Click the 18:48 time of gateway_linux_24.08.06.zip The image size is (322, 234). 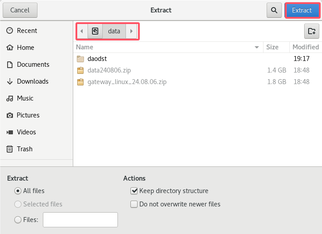tap(301, 82)
